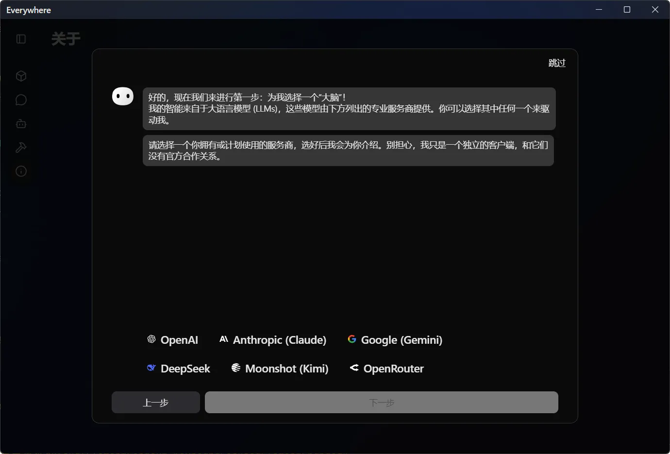This screenshot has width=670, height=454.
Task: Click the robot agent icon in sidebar
Action: pyautogui.click(x=21, y=123)
